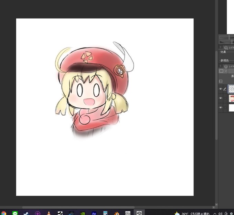Select the Layer Property palette tab
234x215 pixels.
pos(229,47)
